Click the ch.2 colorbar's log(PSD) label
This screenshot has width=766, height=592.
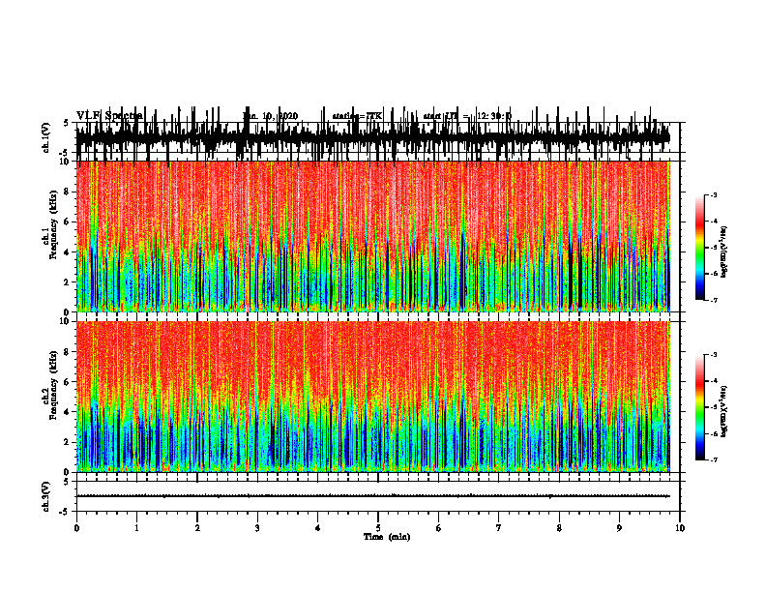(724, 410)
